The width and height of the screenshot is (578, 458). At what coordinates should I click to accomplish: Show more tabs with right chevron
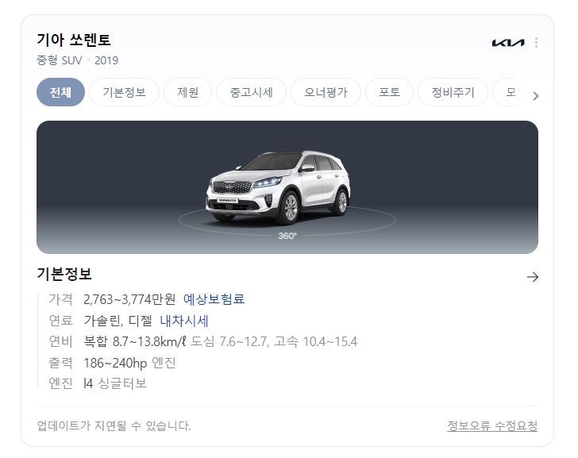pos(536,96)
